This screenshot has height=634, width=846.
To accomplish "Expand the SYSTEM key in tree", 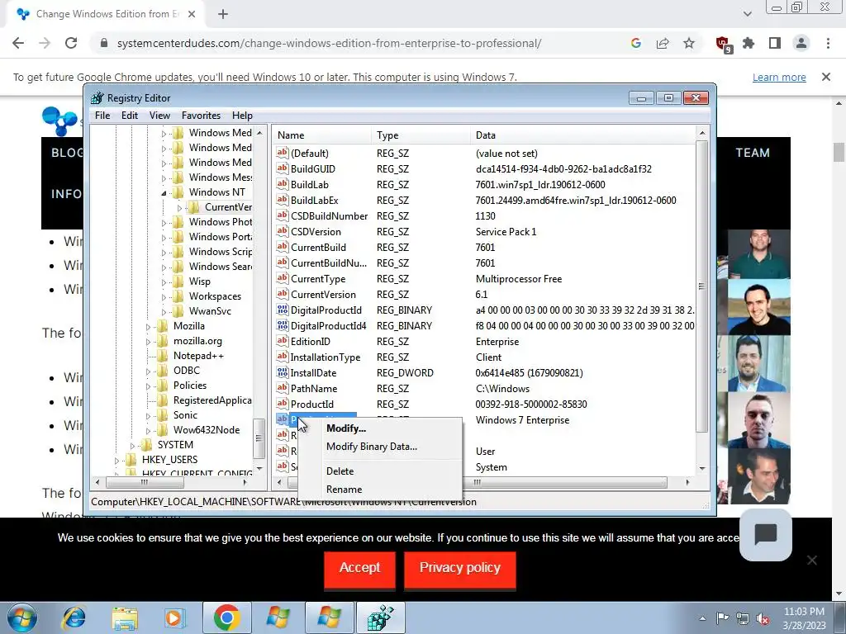I will (132, 445).
